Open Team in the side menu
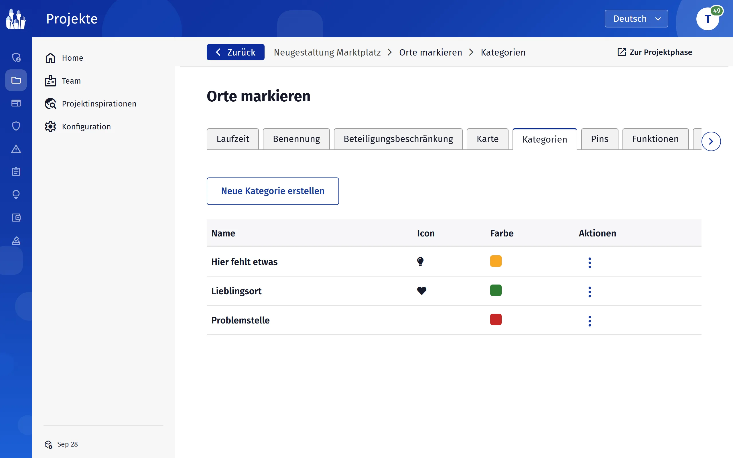Screen dimensions: 733x458 click(71, 81)
